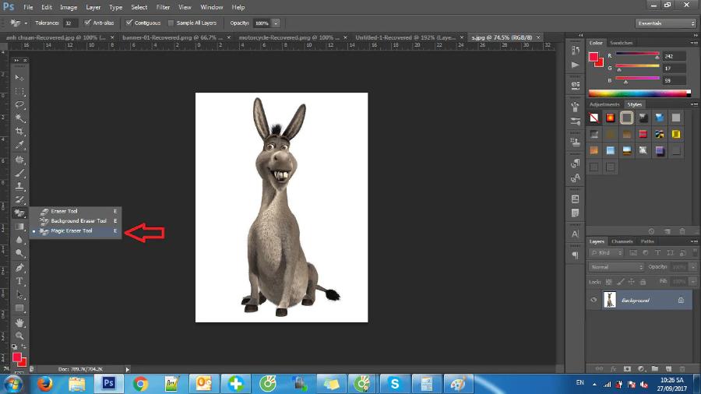Open History panel icon in side dock
This screenshot has height=394, width=701.
[x=576, y=51]
